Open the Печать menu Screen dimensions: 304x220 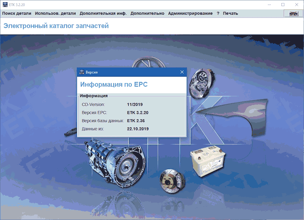click(230, 13)
